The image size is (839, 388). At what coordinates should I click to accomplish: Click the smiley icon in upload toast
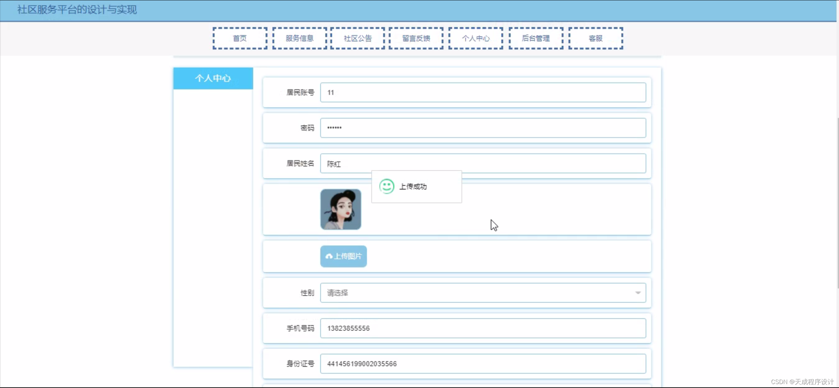[386, 186]
